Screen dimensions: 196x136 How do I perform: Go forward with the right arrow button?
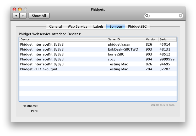point(23,16)
